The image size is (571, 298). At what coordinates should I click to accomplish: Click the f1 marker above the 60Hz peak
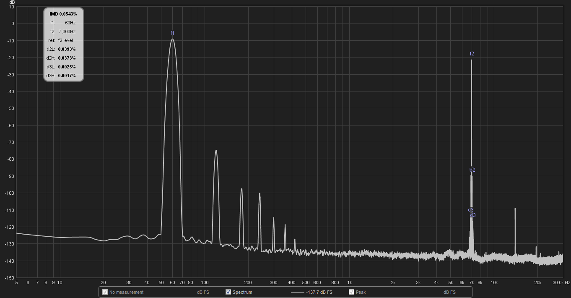172,33
